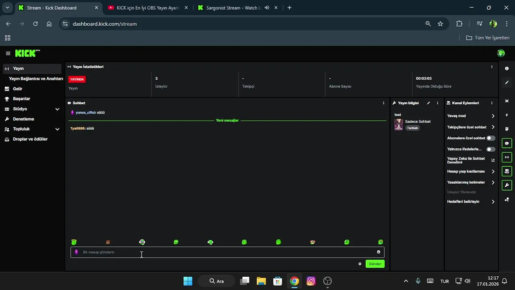
Task: Toggle the channel actions widget icon above the wrench
Action: pyautogui.click(x=507, y=171)
